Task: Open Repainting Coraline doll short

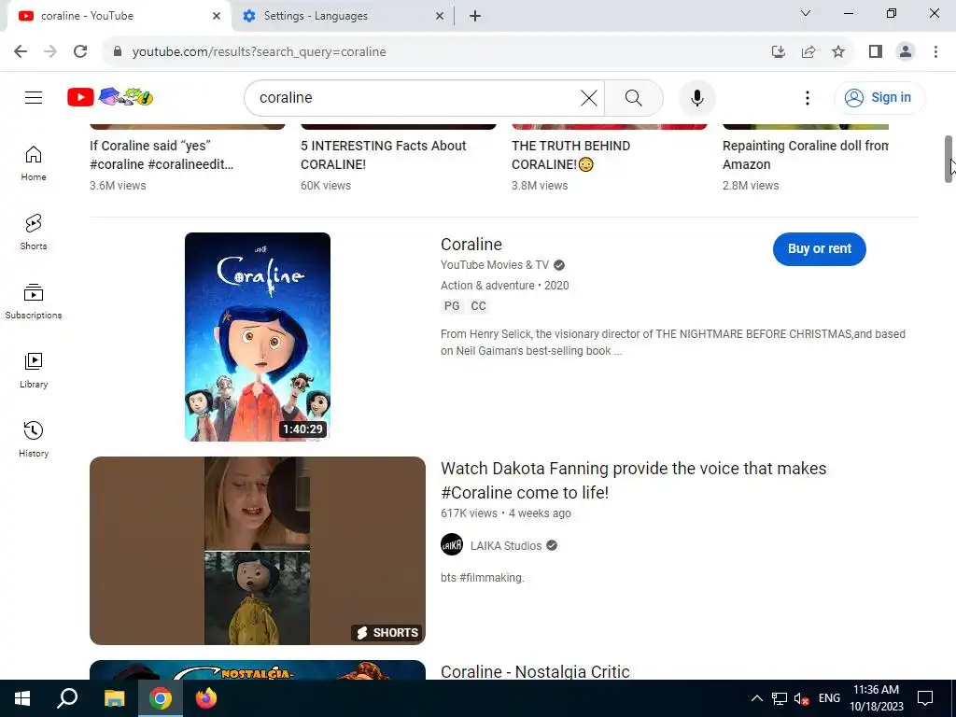Action: click(x=806, y=155)
